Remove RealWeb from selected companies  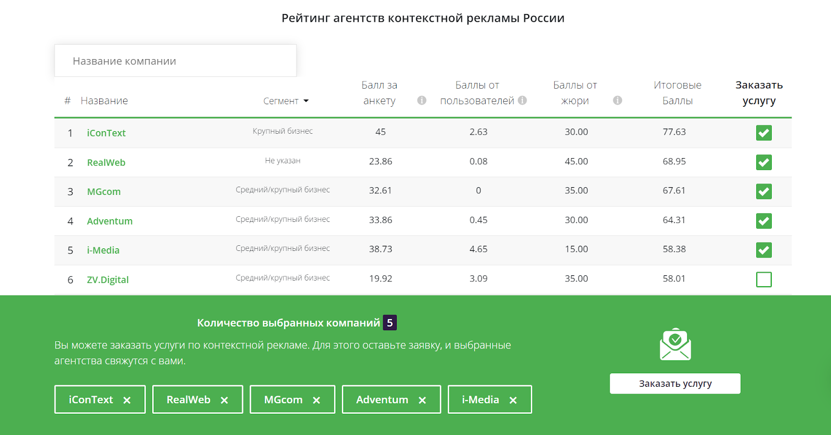click(224, 400)
